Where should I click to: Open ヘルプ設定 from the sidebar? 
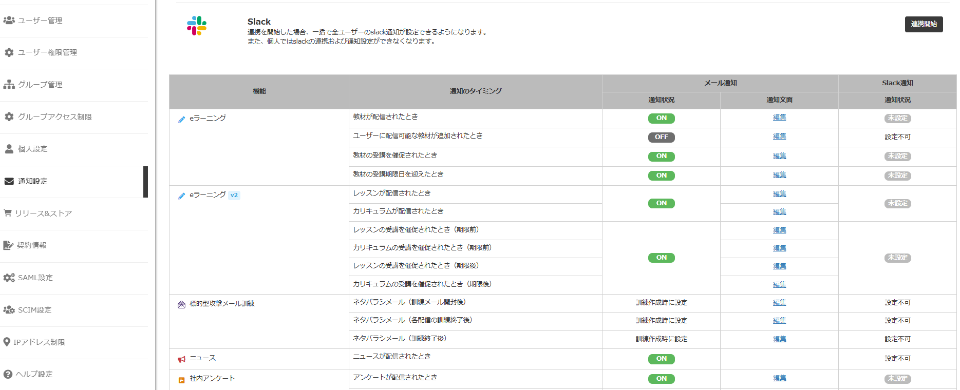tap(34, 374)
